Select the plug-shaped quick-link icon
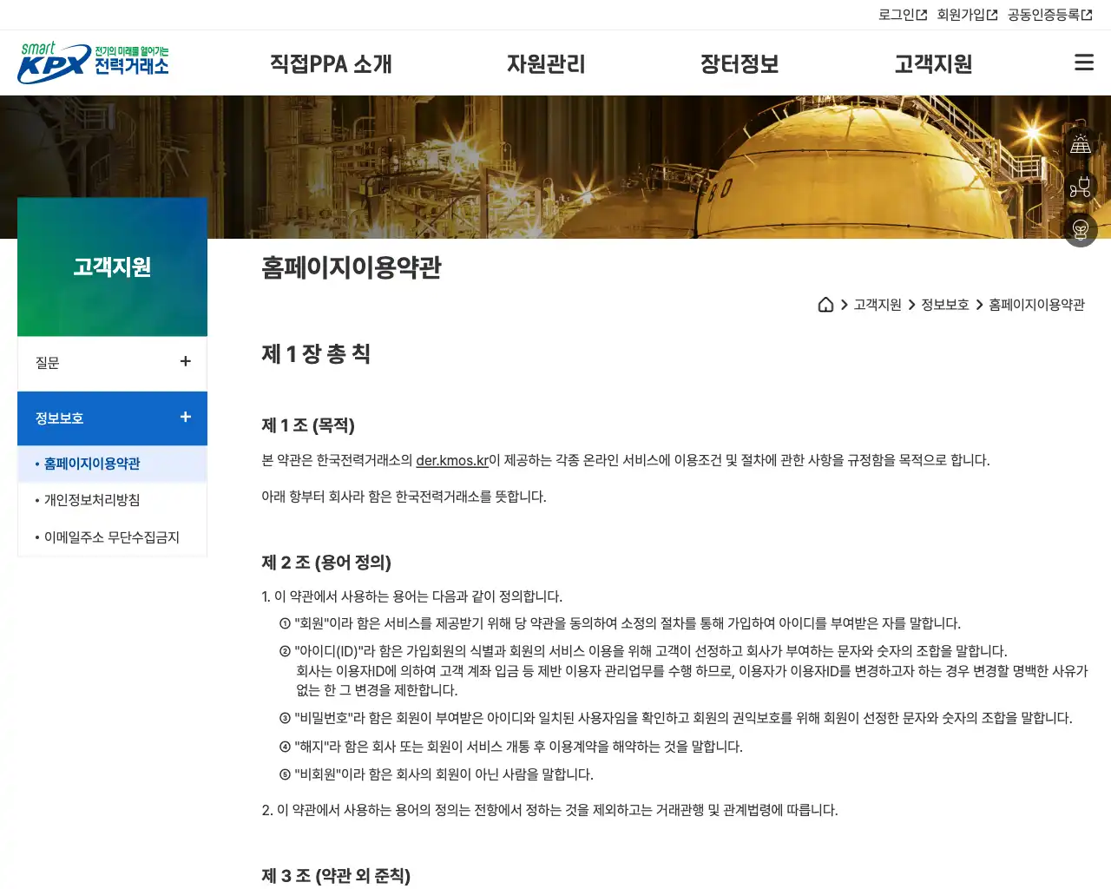 pos(1080,186)
